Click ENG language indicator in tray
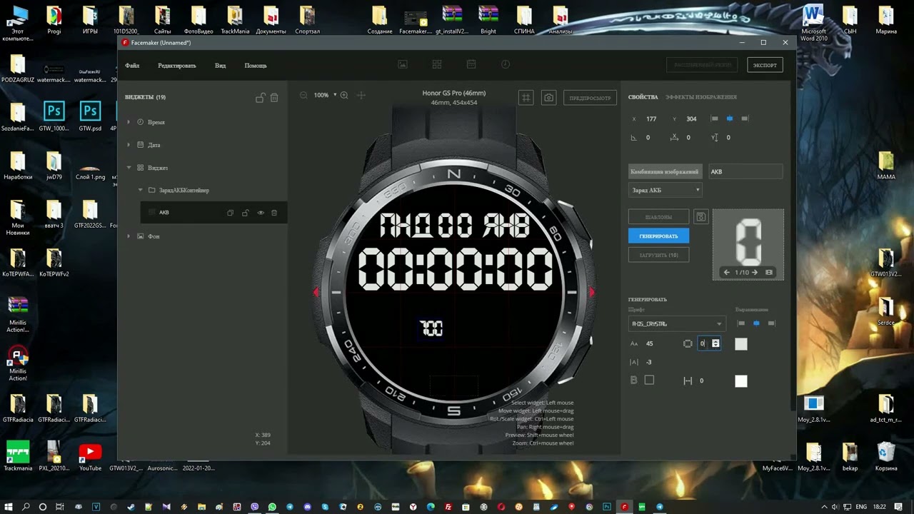 (x=861, y=507)
